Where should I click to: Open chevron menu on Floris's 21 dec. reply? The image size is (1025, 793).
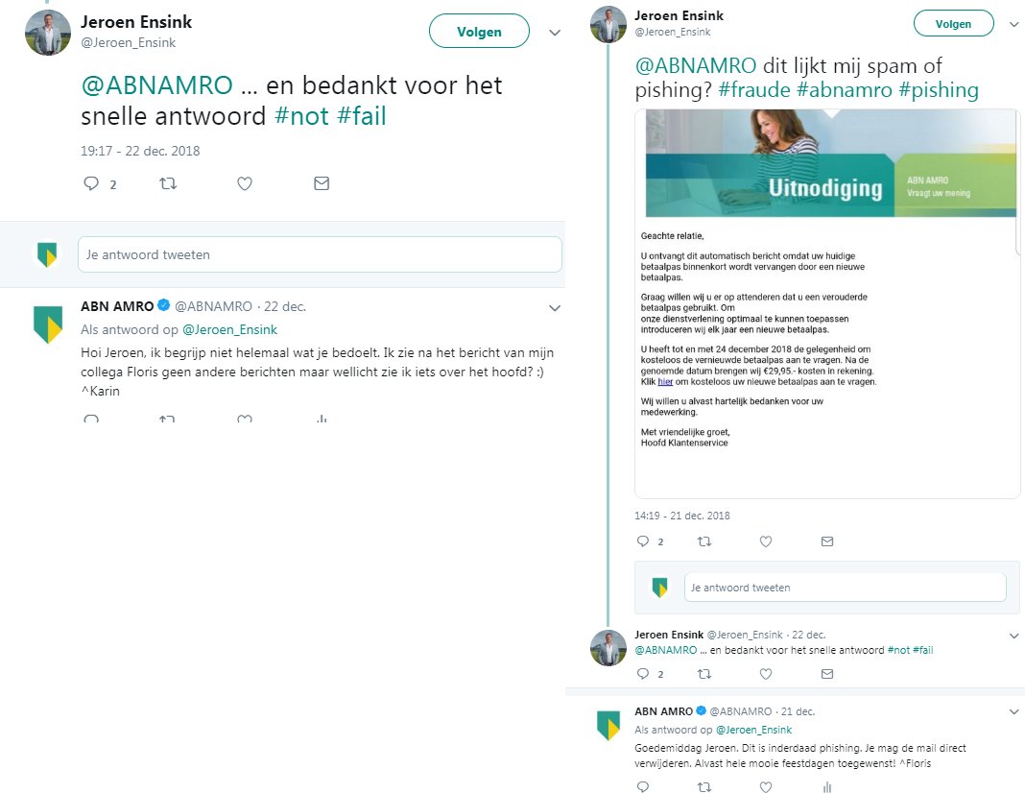click(1013, 711)
